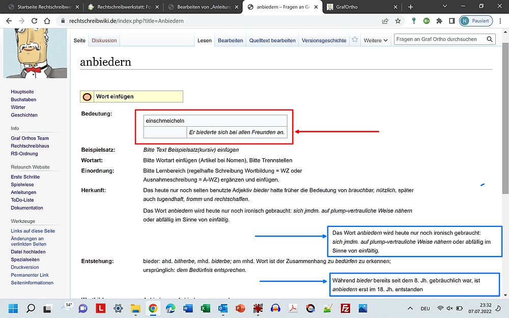This screenshot has height=318, width=509.
Task: Open the Chrome extensions puzzle icon
Action: pyautogui.click(x=439, y=21)
